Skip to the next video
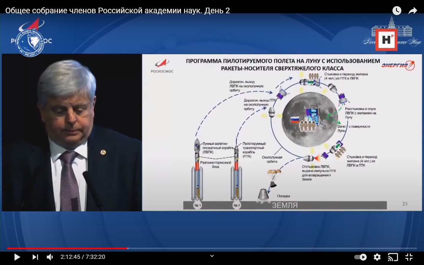This screenshot has width=424, height=265. [x=35, y=257]
